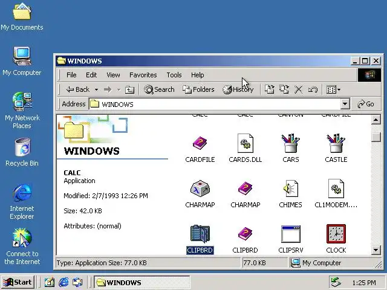Image resolution: width=387 pixels, height=290 pixels.
Task: Click the "Modified: 2/7/1993 12:26 PM" text
Action: coord(106,196)
